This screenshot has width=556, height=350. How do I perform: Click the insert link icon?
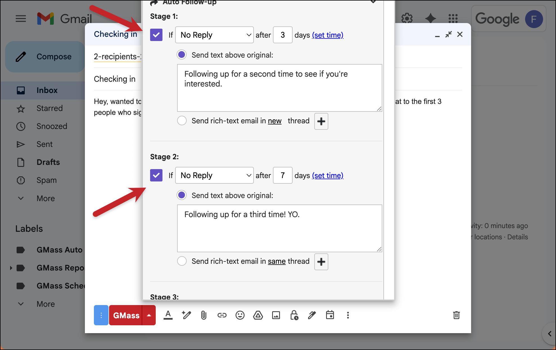tap(222, 315)
